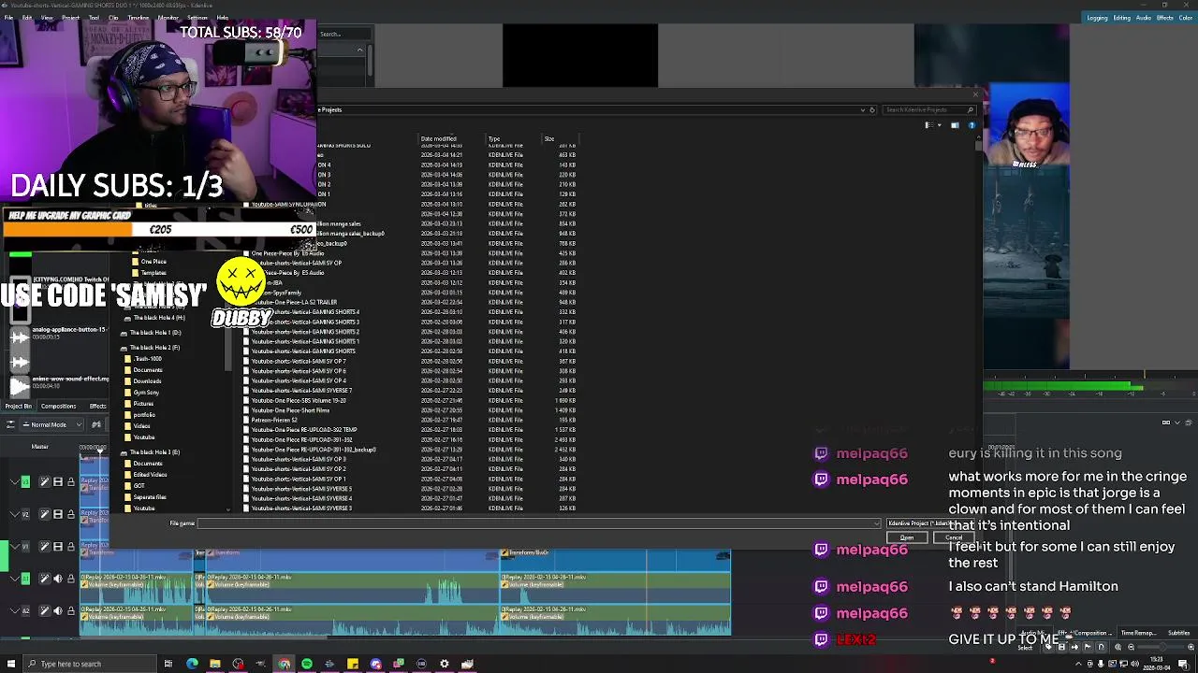
Task: Lock track V3 using its padlock icon
Action: point(71,482)
